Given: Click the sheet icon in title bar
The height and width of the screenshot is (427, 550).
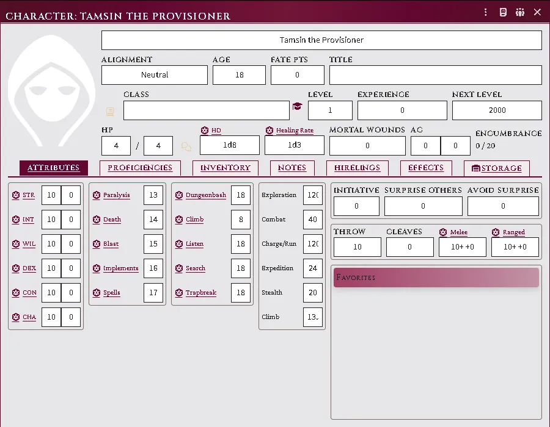Looking at the screenshot, I should click(x=503, y=12).
